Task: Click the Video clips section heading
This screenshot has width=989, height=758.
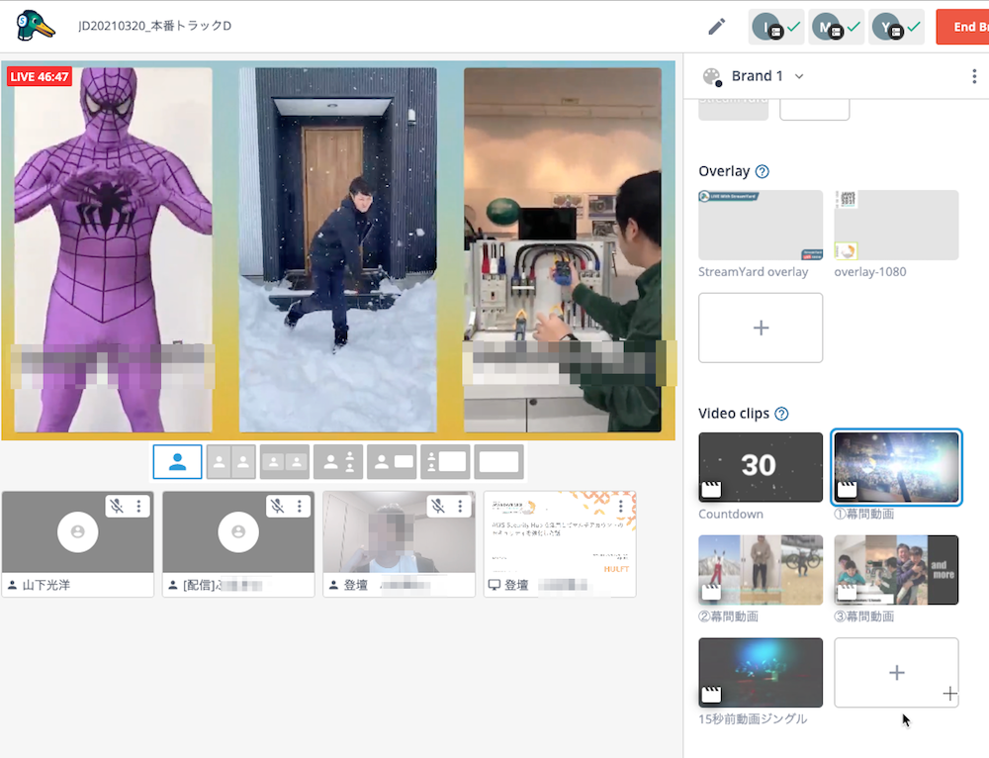Action: pyautogui.click(x=734, y=414)
